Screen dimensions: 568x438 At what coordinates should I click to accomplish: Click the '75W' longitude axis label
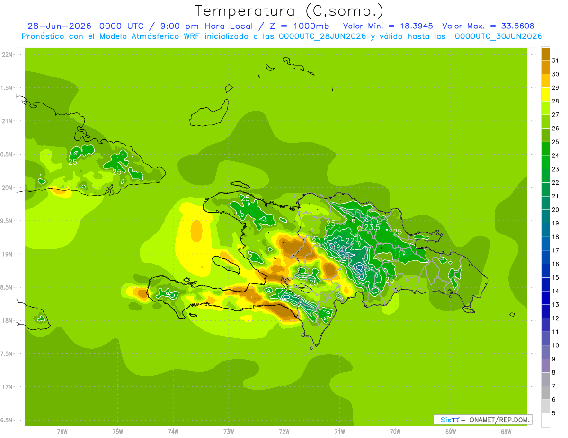point(118,432)
